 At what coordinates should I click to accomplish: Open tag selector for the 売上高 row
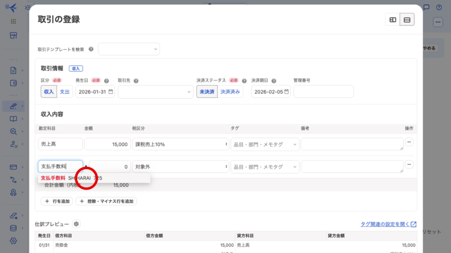pos(265,145)
